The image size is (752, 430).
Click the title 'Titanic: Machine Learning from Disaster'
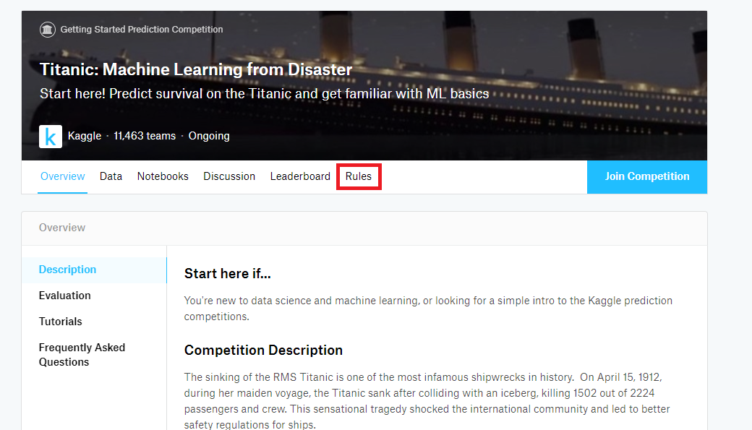[x=196, y=69]
